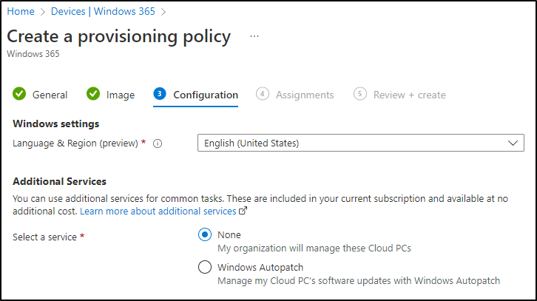Go to the Review + create tab
Image resolution: width=537 pixels, height=301 pixels.
click(409, 95)
